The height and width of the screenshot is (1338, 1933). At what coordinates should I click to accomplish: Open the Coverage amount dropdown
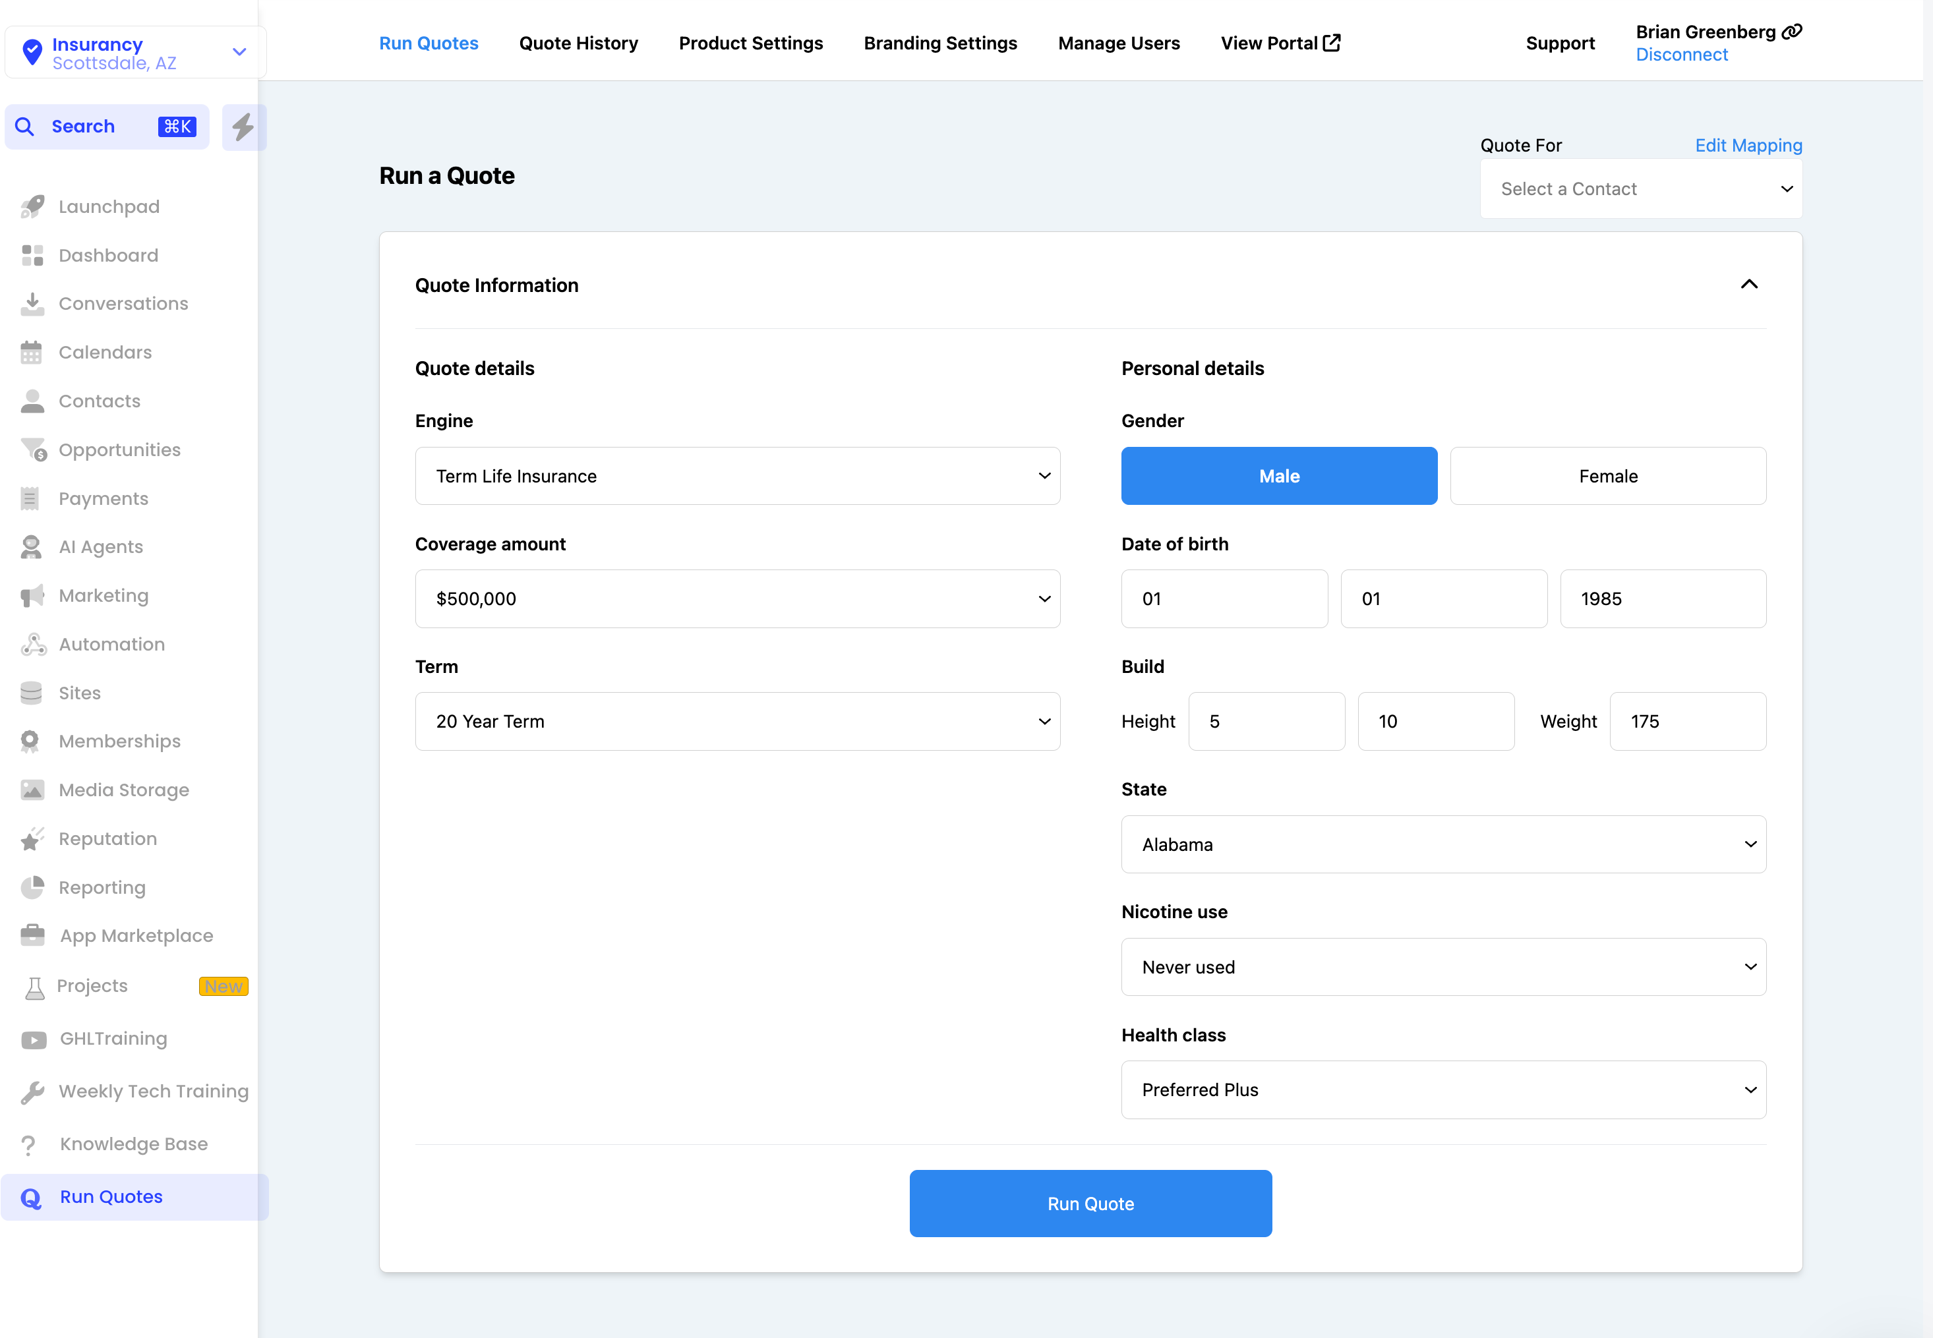point(737,598)
